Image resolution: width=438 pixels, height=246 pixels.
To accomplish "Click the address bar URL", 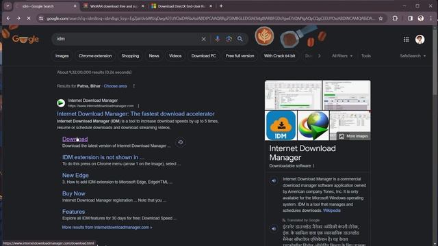I will (210, 18).
